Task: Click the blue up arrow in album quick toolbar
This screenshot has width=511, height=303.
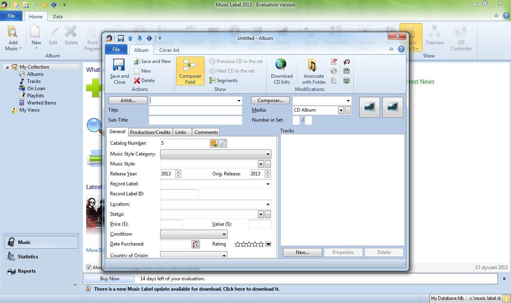Action: pyautogui.click(x=130, y=38)
